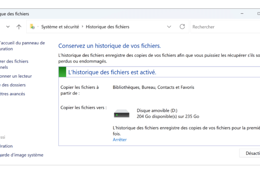The image size is (260, 173).
Task: Click the Conservez un historique de vos fichiers heading
Action: [x=110, y=46]
